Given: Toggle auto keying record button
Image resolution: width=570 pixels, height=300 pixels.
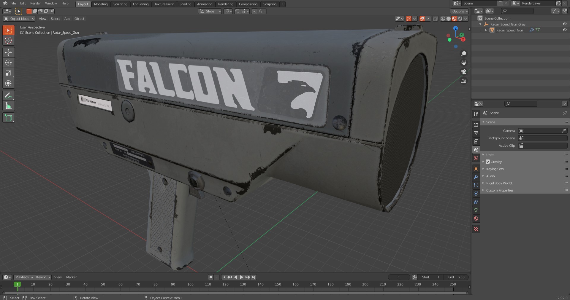Looking at the screenshot, I should [211, 277].
